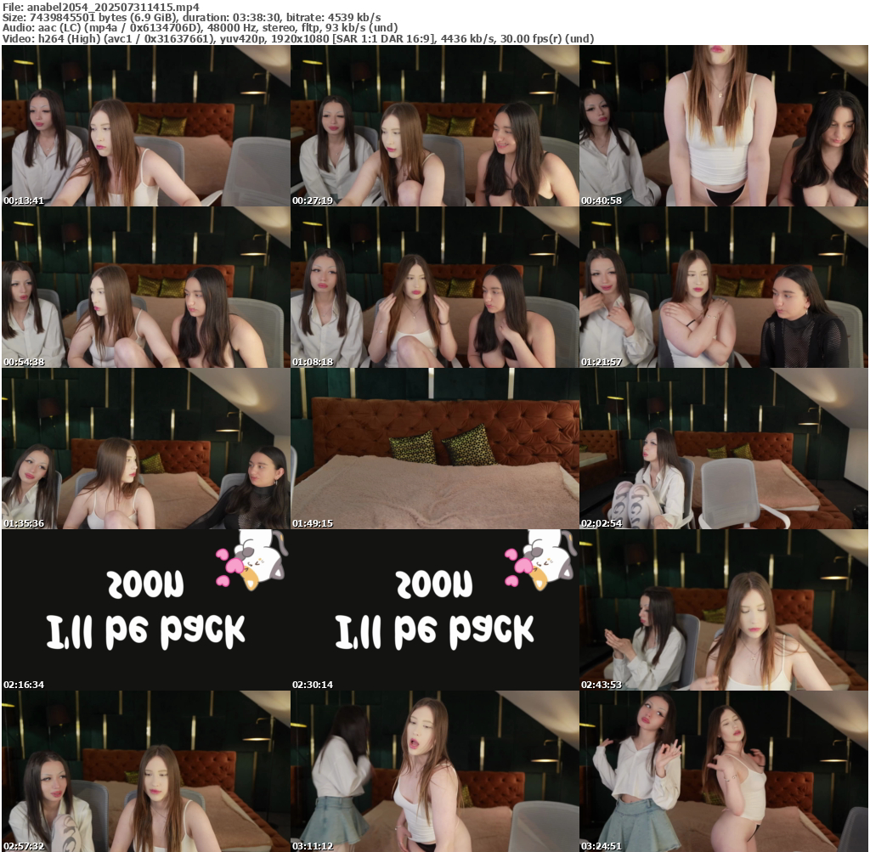Click the file name anabel2054_202507311415.mp4

pyautogui.click(x=113, y=7)
